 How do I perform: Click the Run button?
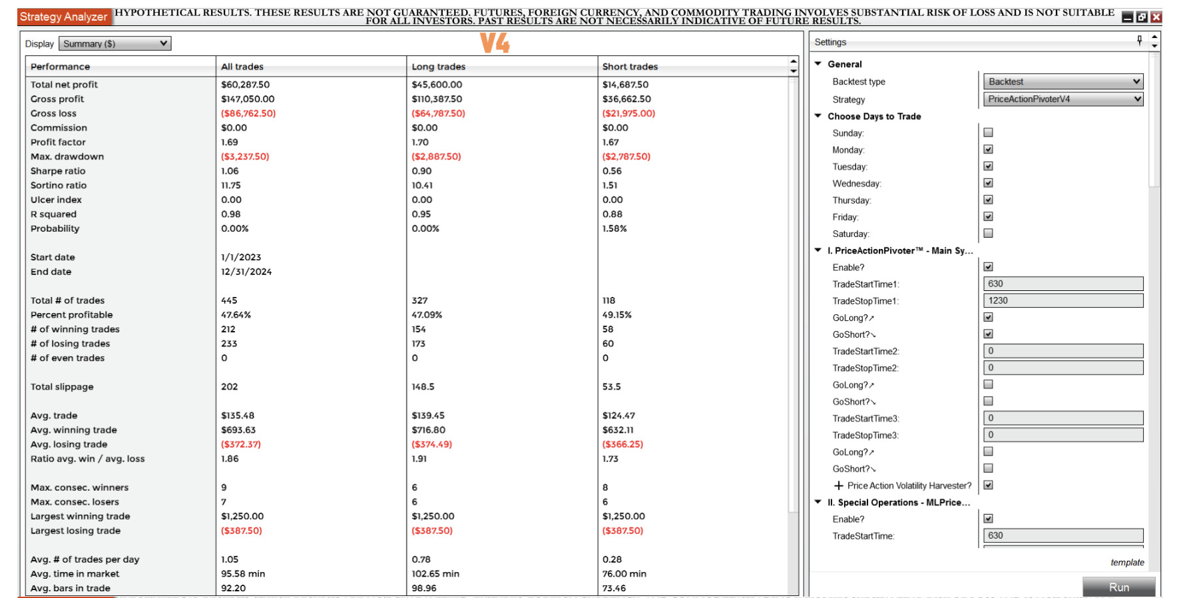pyautogui.click(x=1119, y=587)
